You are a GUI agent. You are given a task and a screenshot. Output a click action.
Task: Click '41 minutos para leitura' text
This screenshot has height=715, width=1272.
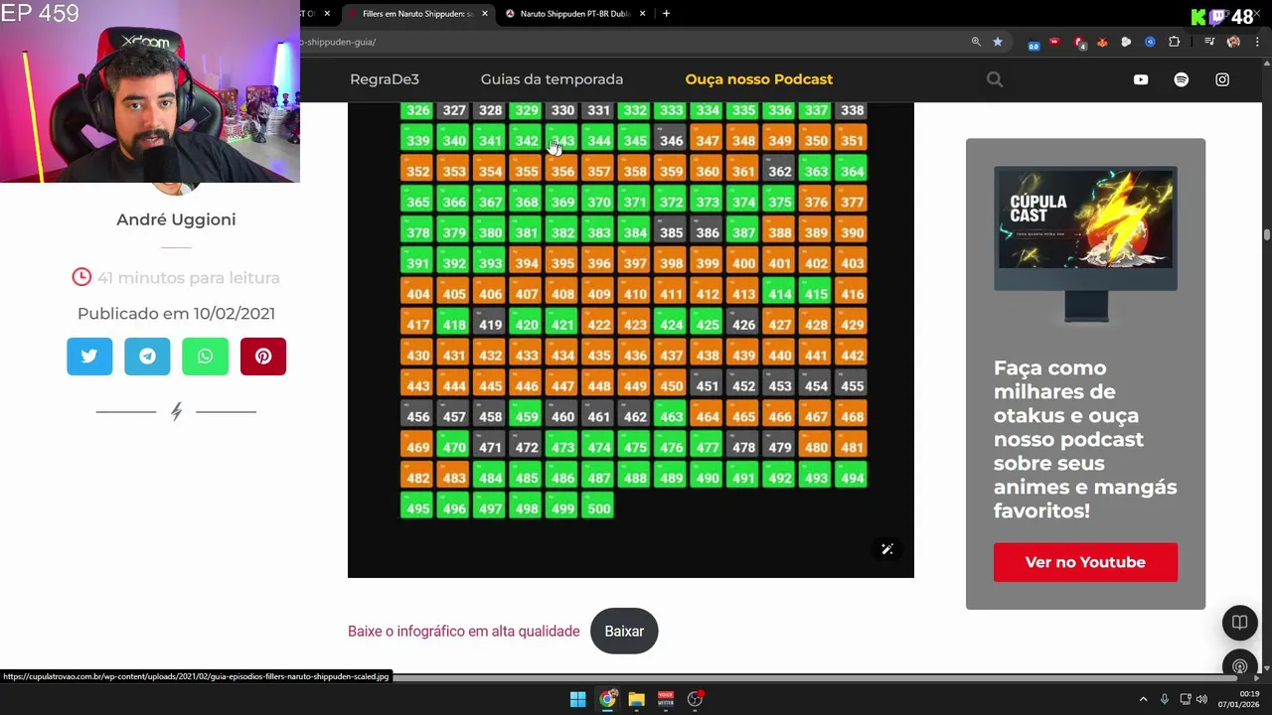point(188,278)
